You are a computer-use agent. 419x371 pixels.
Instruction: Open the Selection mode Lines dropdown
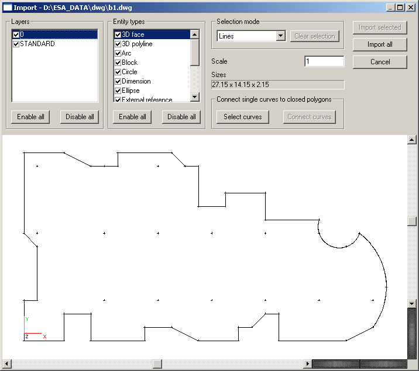[280, 36]
